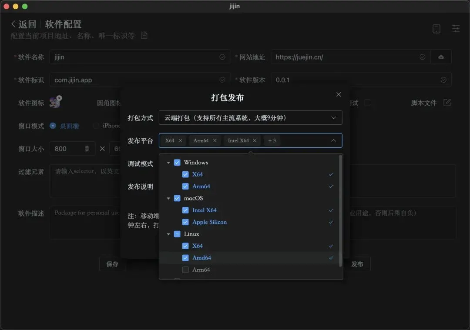Screen dimensions: 470x330
Task: Open the 打包方式 dropdown
Action: click(x=250, y=118)
